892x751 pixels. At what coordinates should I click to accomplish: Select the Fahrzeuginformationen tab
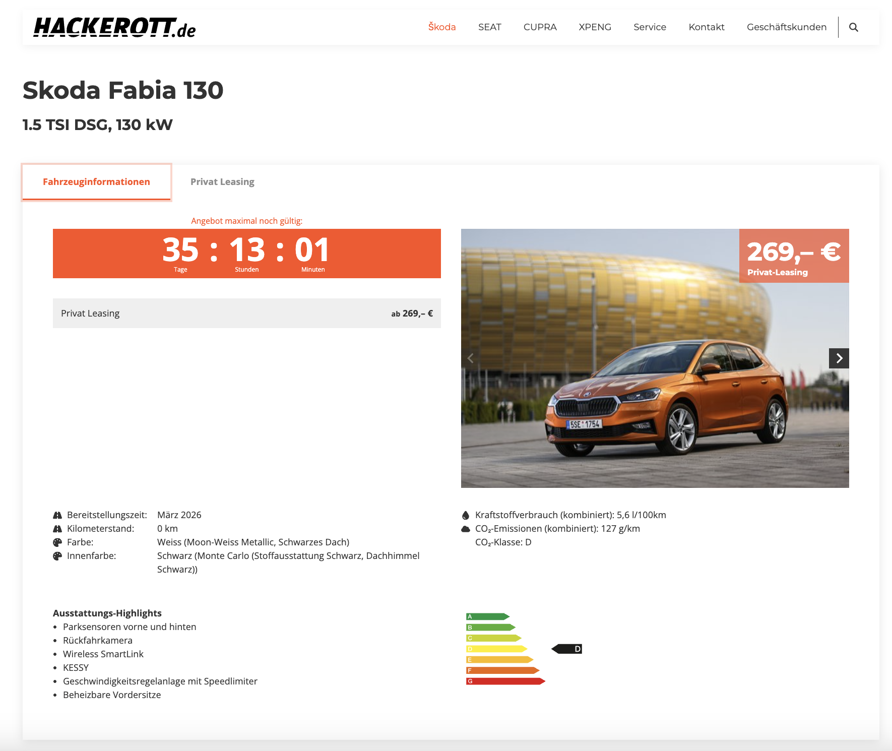click(96, 182)
